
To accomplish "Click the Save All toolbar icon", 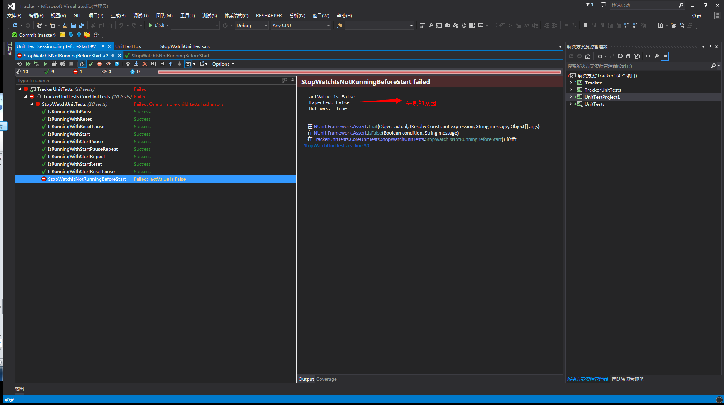I will click(81, 25).
